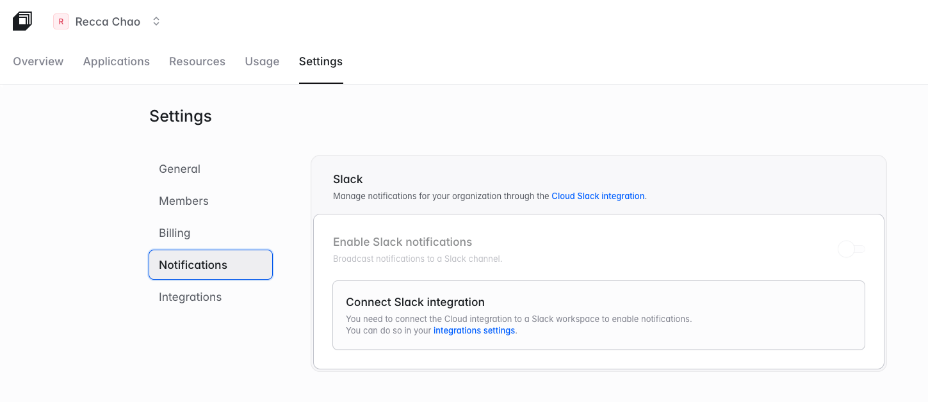Select the Settings tab
The height and width of the screenshot is (402, 928).
pyautogui.click(x=320, y=61)
